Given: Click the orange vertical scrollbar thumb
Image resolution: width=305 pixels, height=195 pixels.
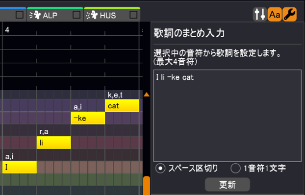Looking at the screenshot, I should 147,186.
